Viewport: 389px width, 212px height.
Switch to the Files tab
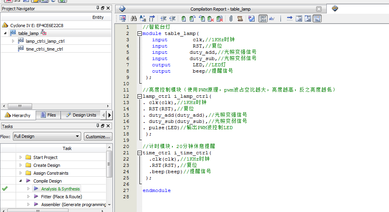tap(48, 115)
